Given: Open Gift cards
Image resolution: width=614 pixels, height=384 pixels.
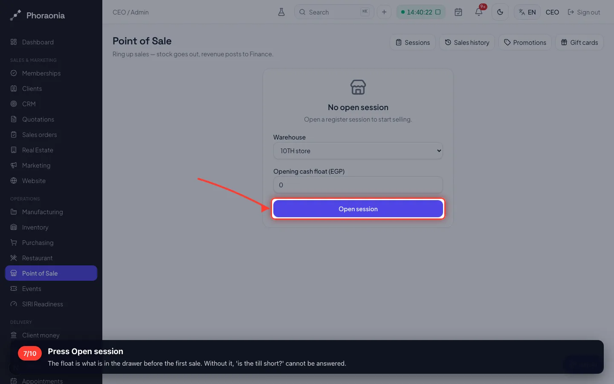Looking at the screenshot, I should pyautogui.click(x=579, y=42).
